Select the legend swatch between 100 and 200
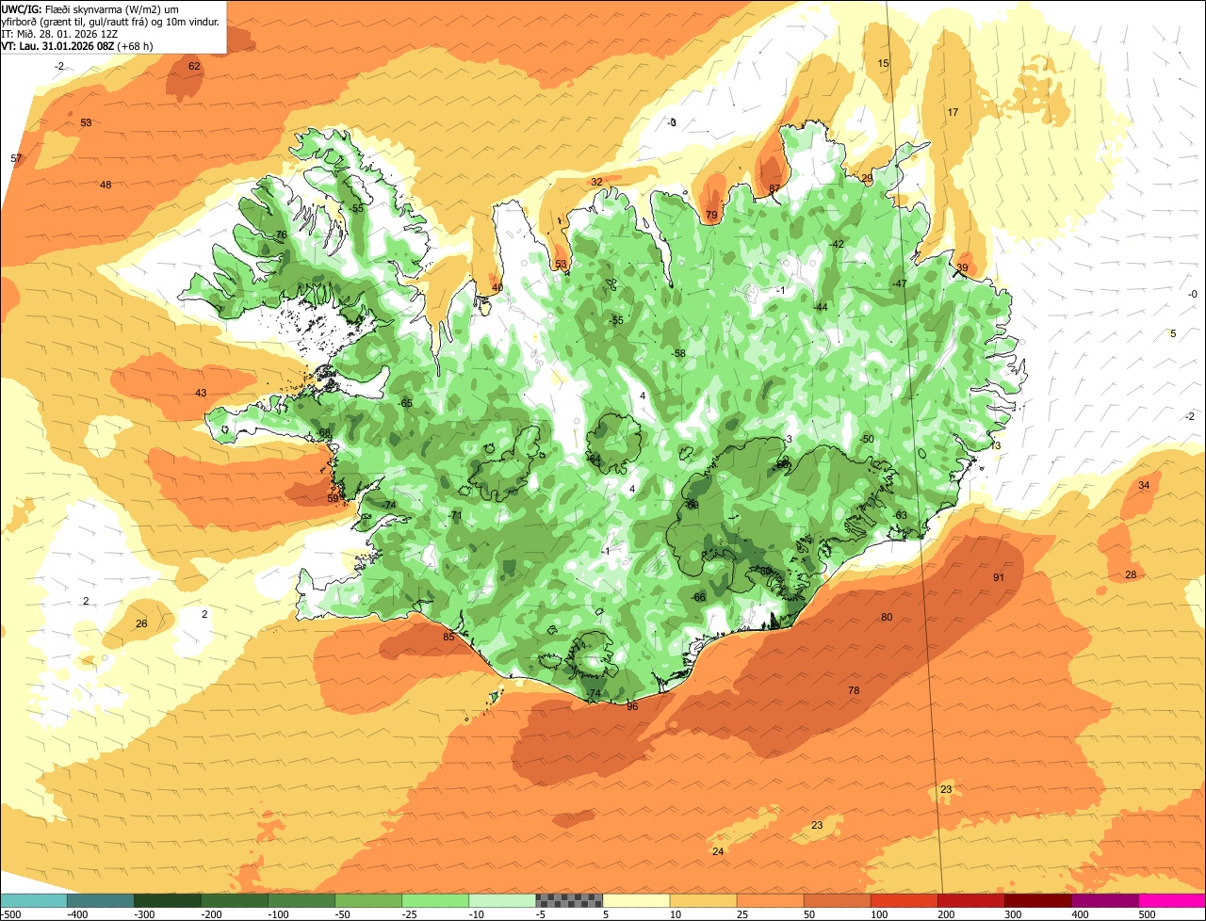Screen dimensions: 1206x921 [904, 900]
